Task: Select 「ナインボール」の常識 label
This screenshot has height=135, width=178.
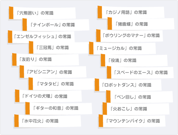Action: 56,25
